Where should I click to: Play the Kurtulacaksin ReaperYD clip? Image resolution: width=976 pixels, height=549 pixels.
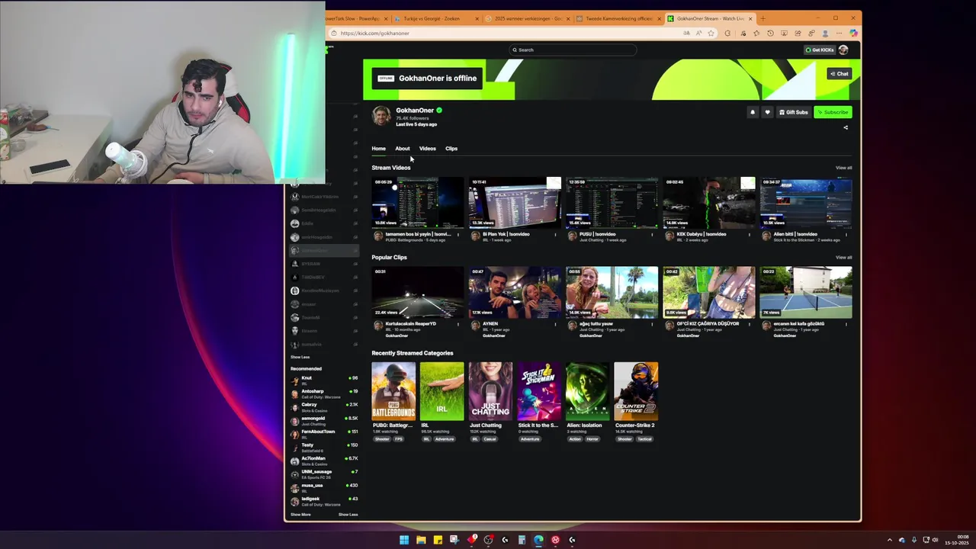pos(417,292)
